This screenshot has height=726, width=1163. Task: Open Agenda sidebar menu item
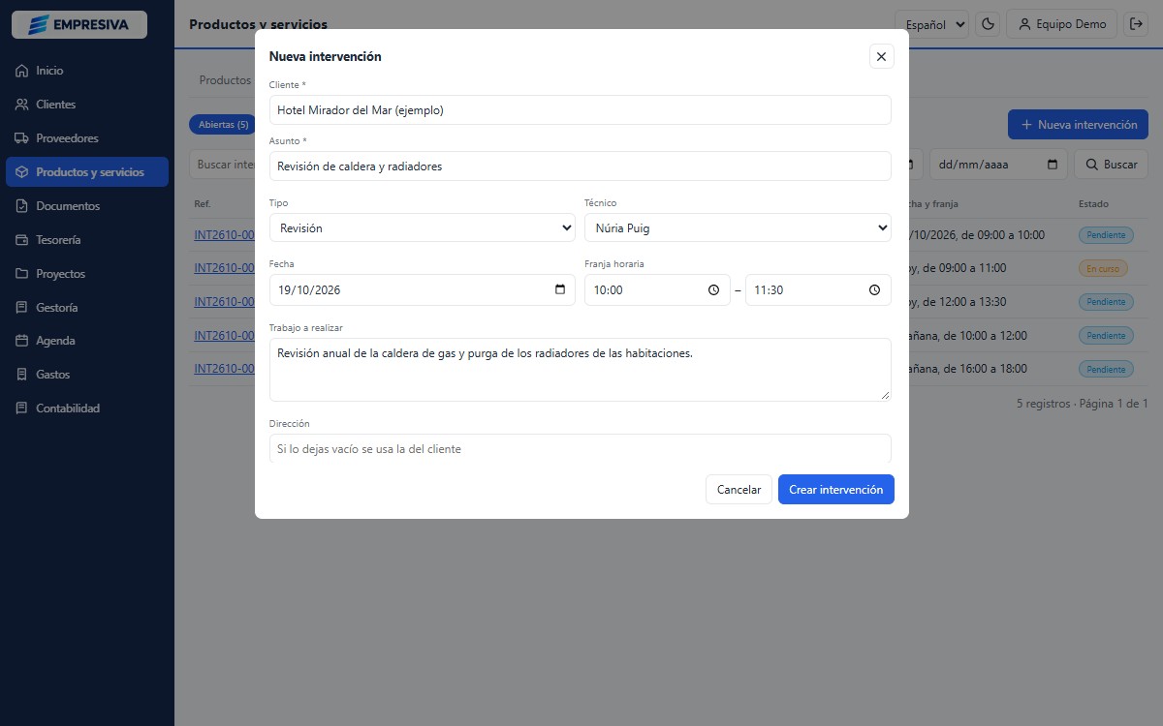pyautogui.click(x=87, y=341)
